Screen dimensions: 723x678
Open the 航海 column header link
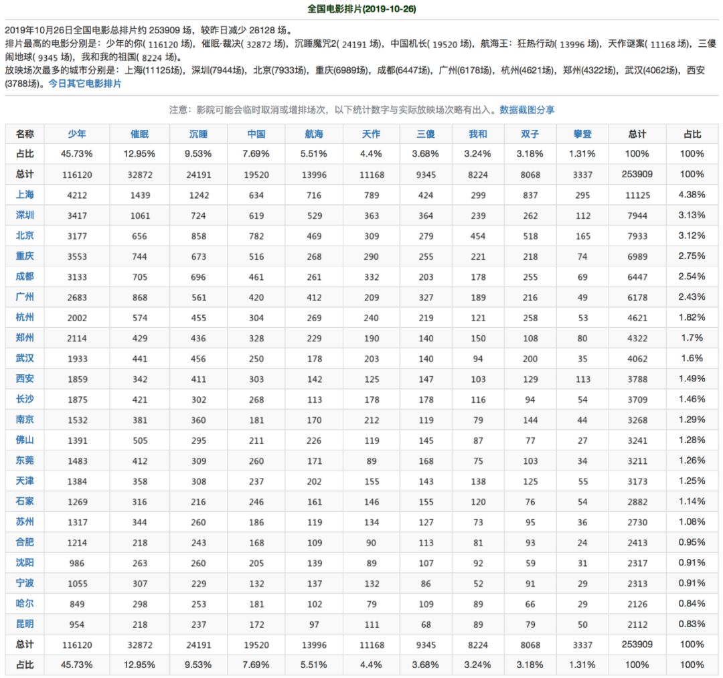click(313, 134)
